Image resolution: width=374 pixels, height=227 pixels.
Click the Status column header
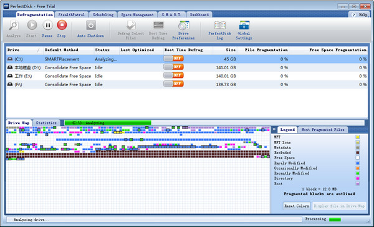click(107, 50)
